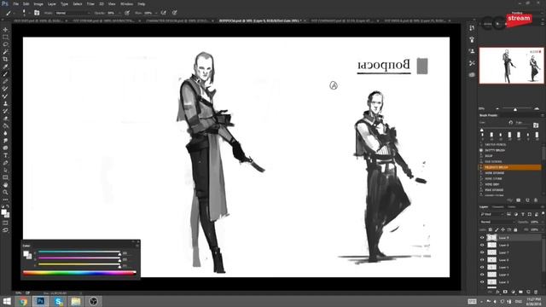Select the Hand tool
546x307 pixels.
[5, 185]
